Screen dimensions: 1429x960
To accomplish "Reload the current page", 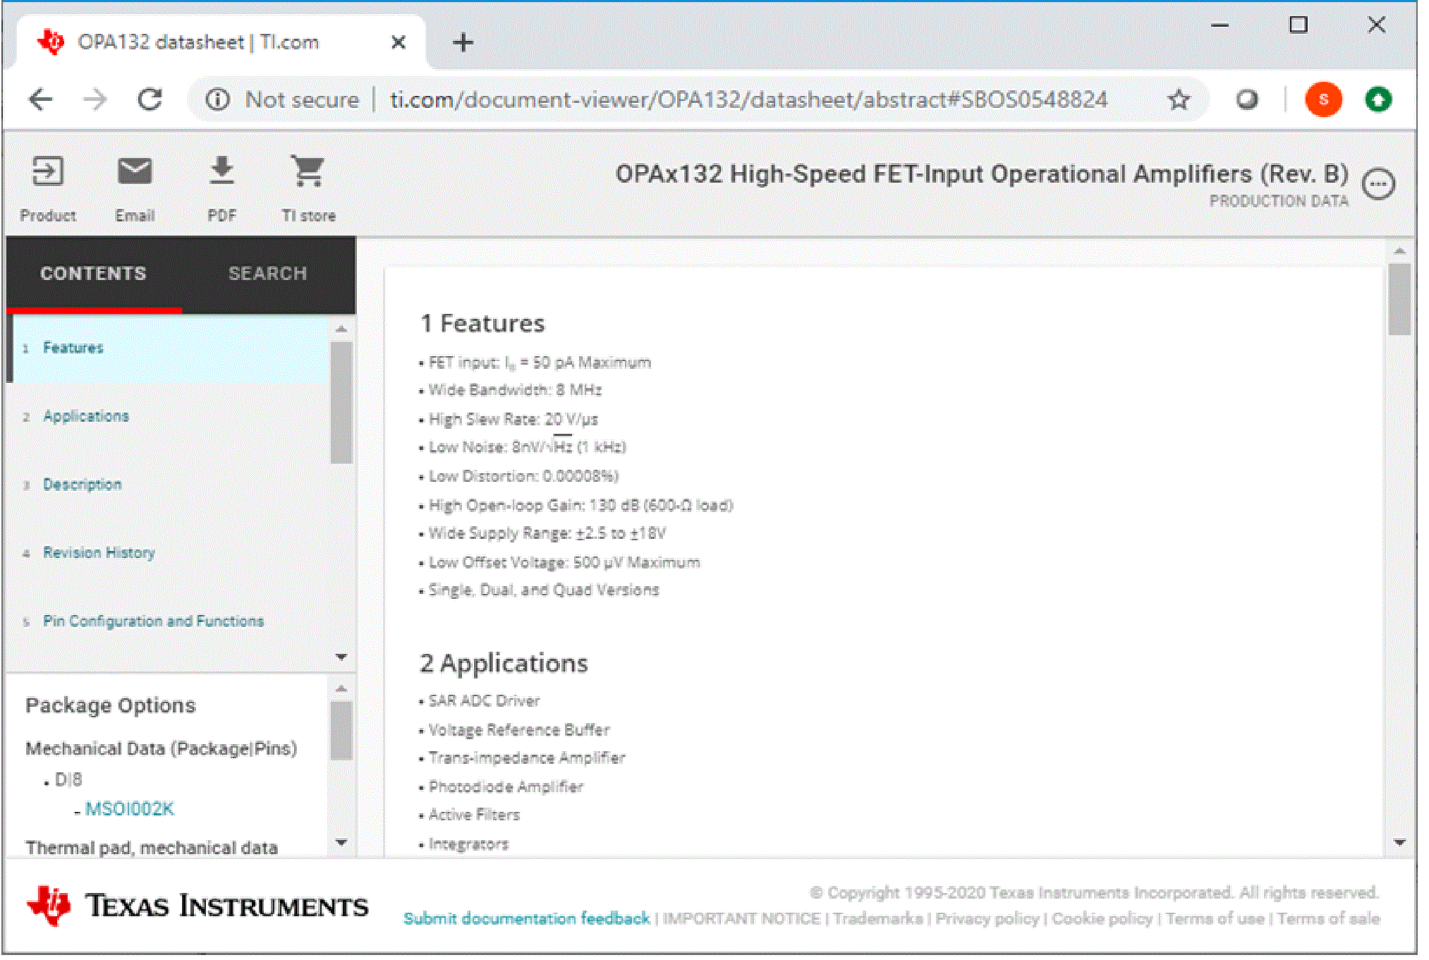I will click(150, 99).
